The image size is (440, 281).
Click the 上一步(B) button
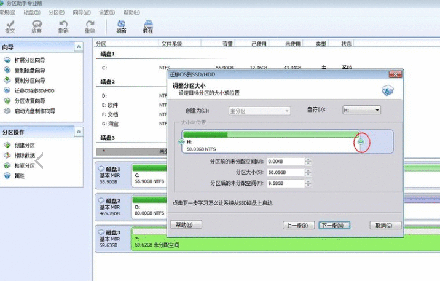(299, 226)
